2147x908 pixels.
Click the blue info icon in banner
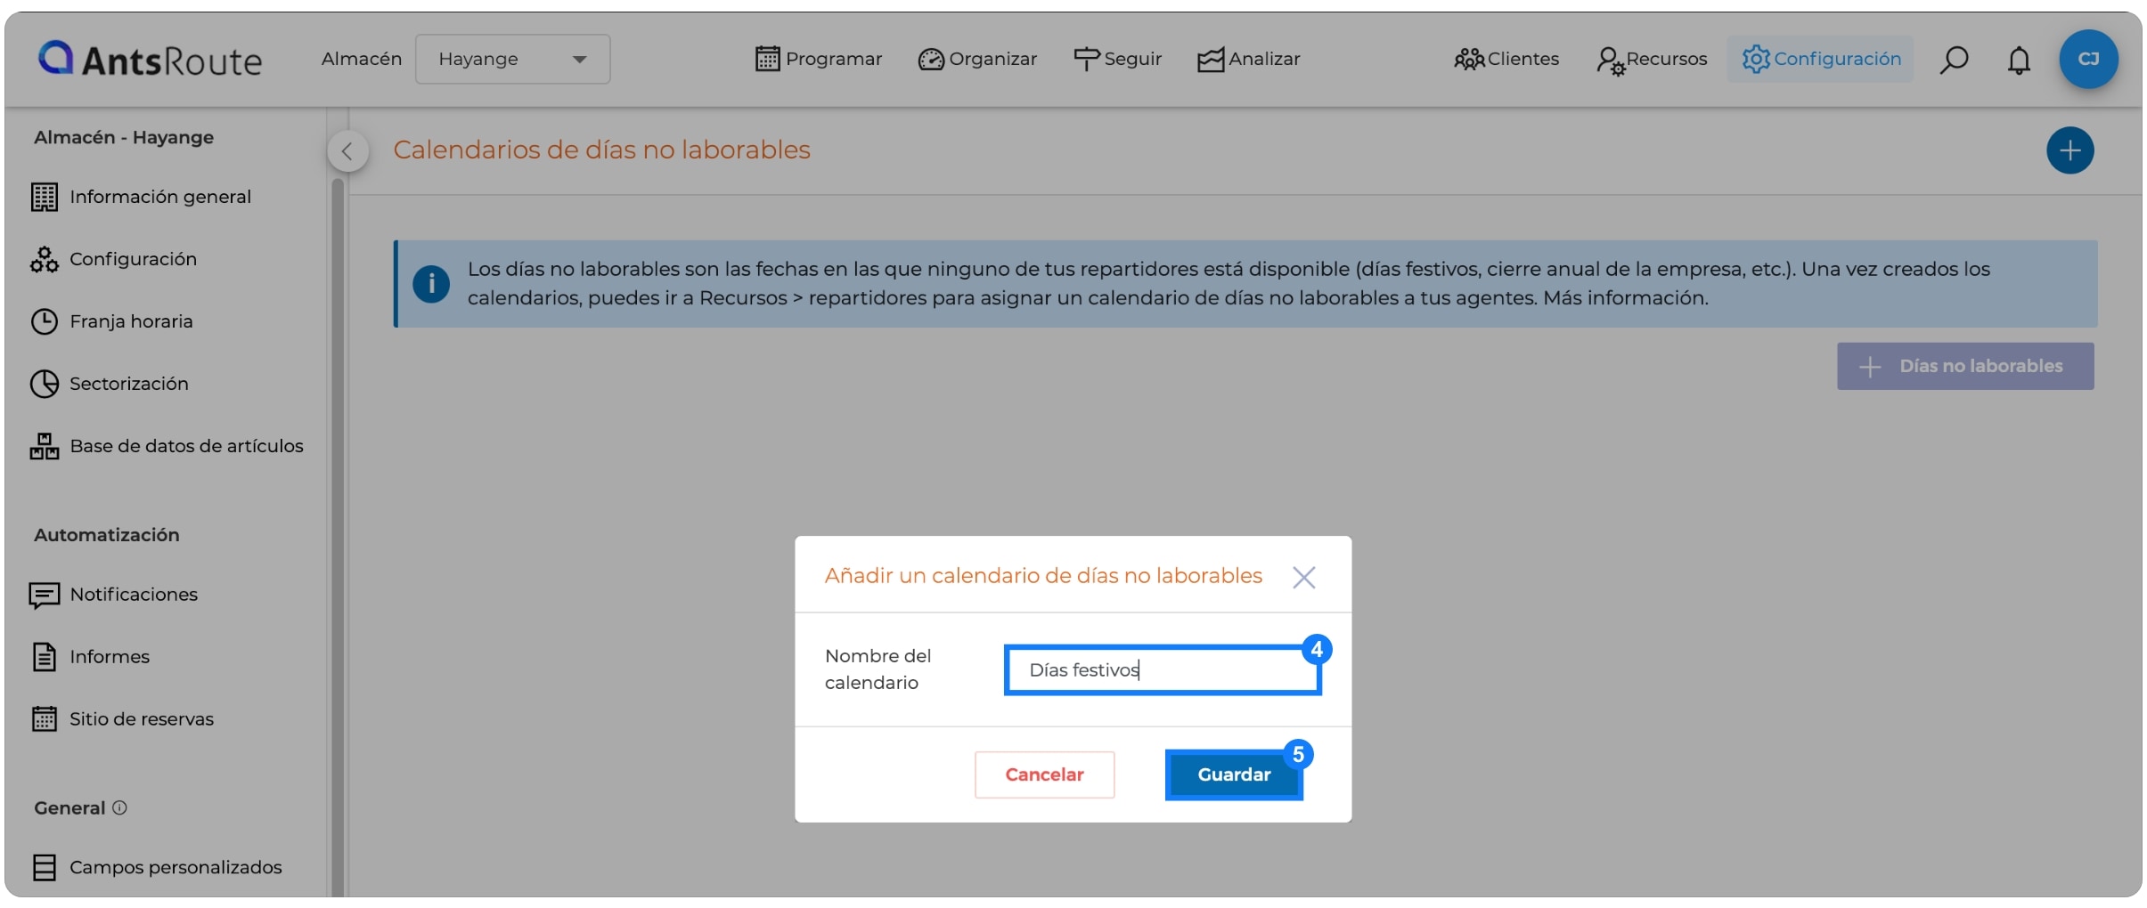431,284
